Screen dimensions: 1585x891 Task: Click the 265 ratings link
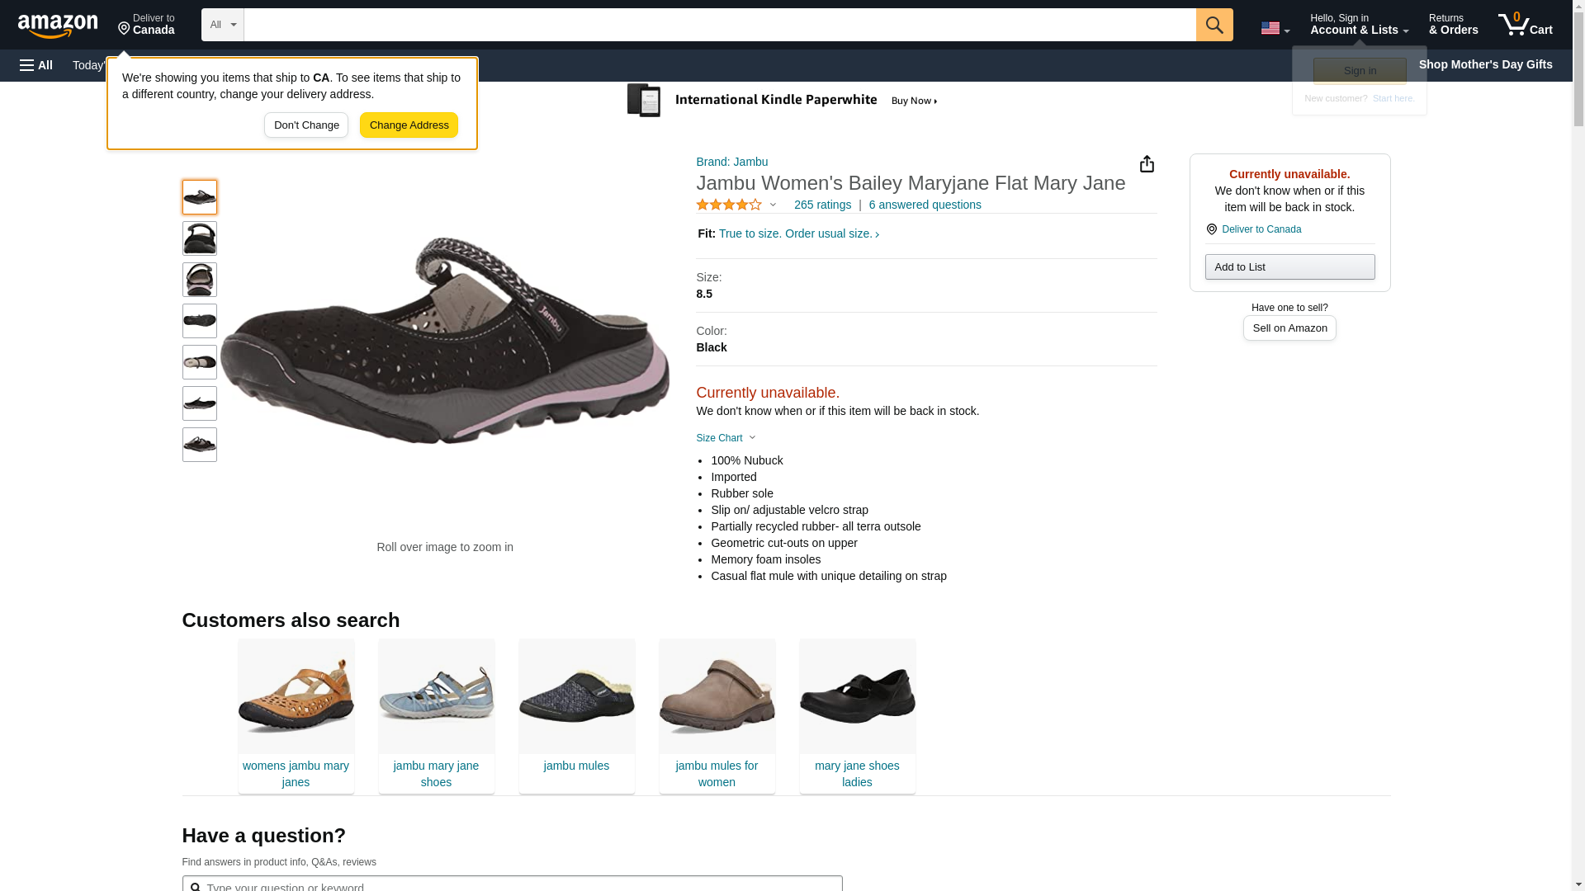pos(821,205)
